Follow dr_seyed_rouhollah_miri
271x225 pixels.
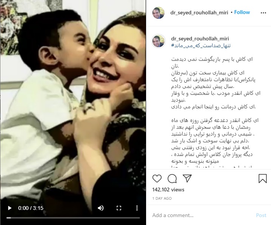point(242,12)
